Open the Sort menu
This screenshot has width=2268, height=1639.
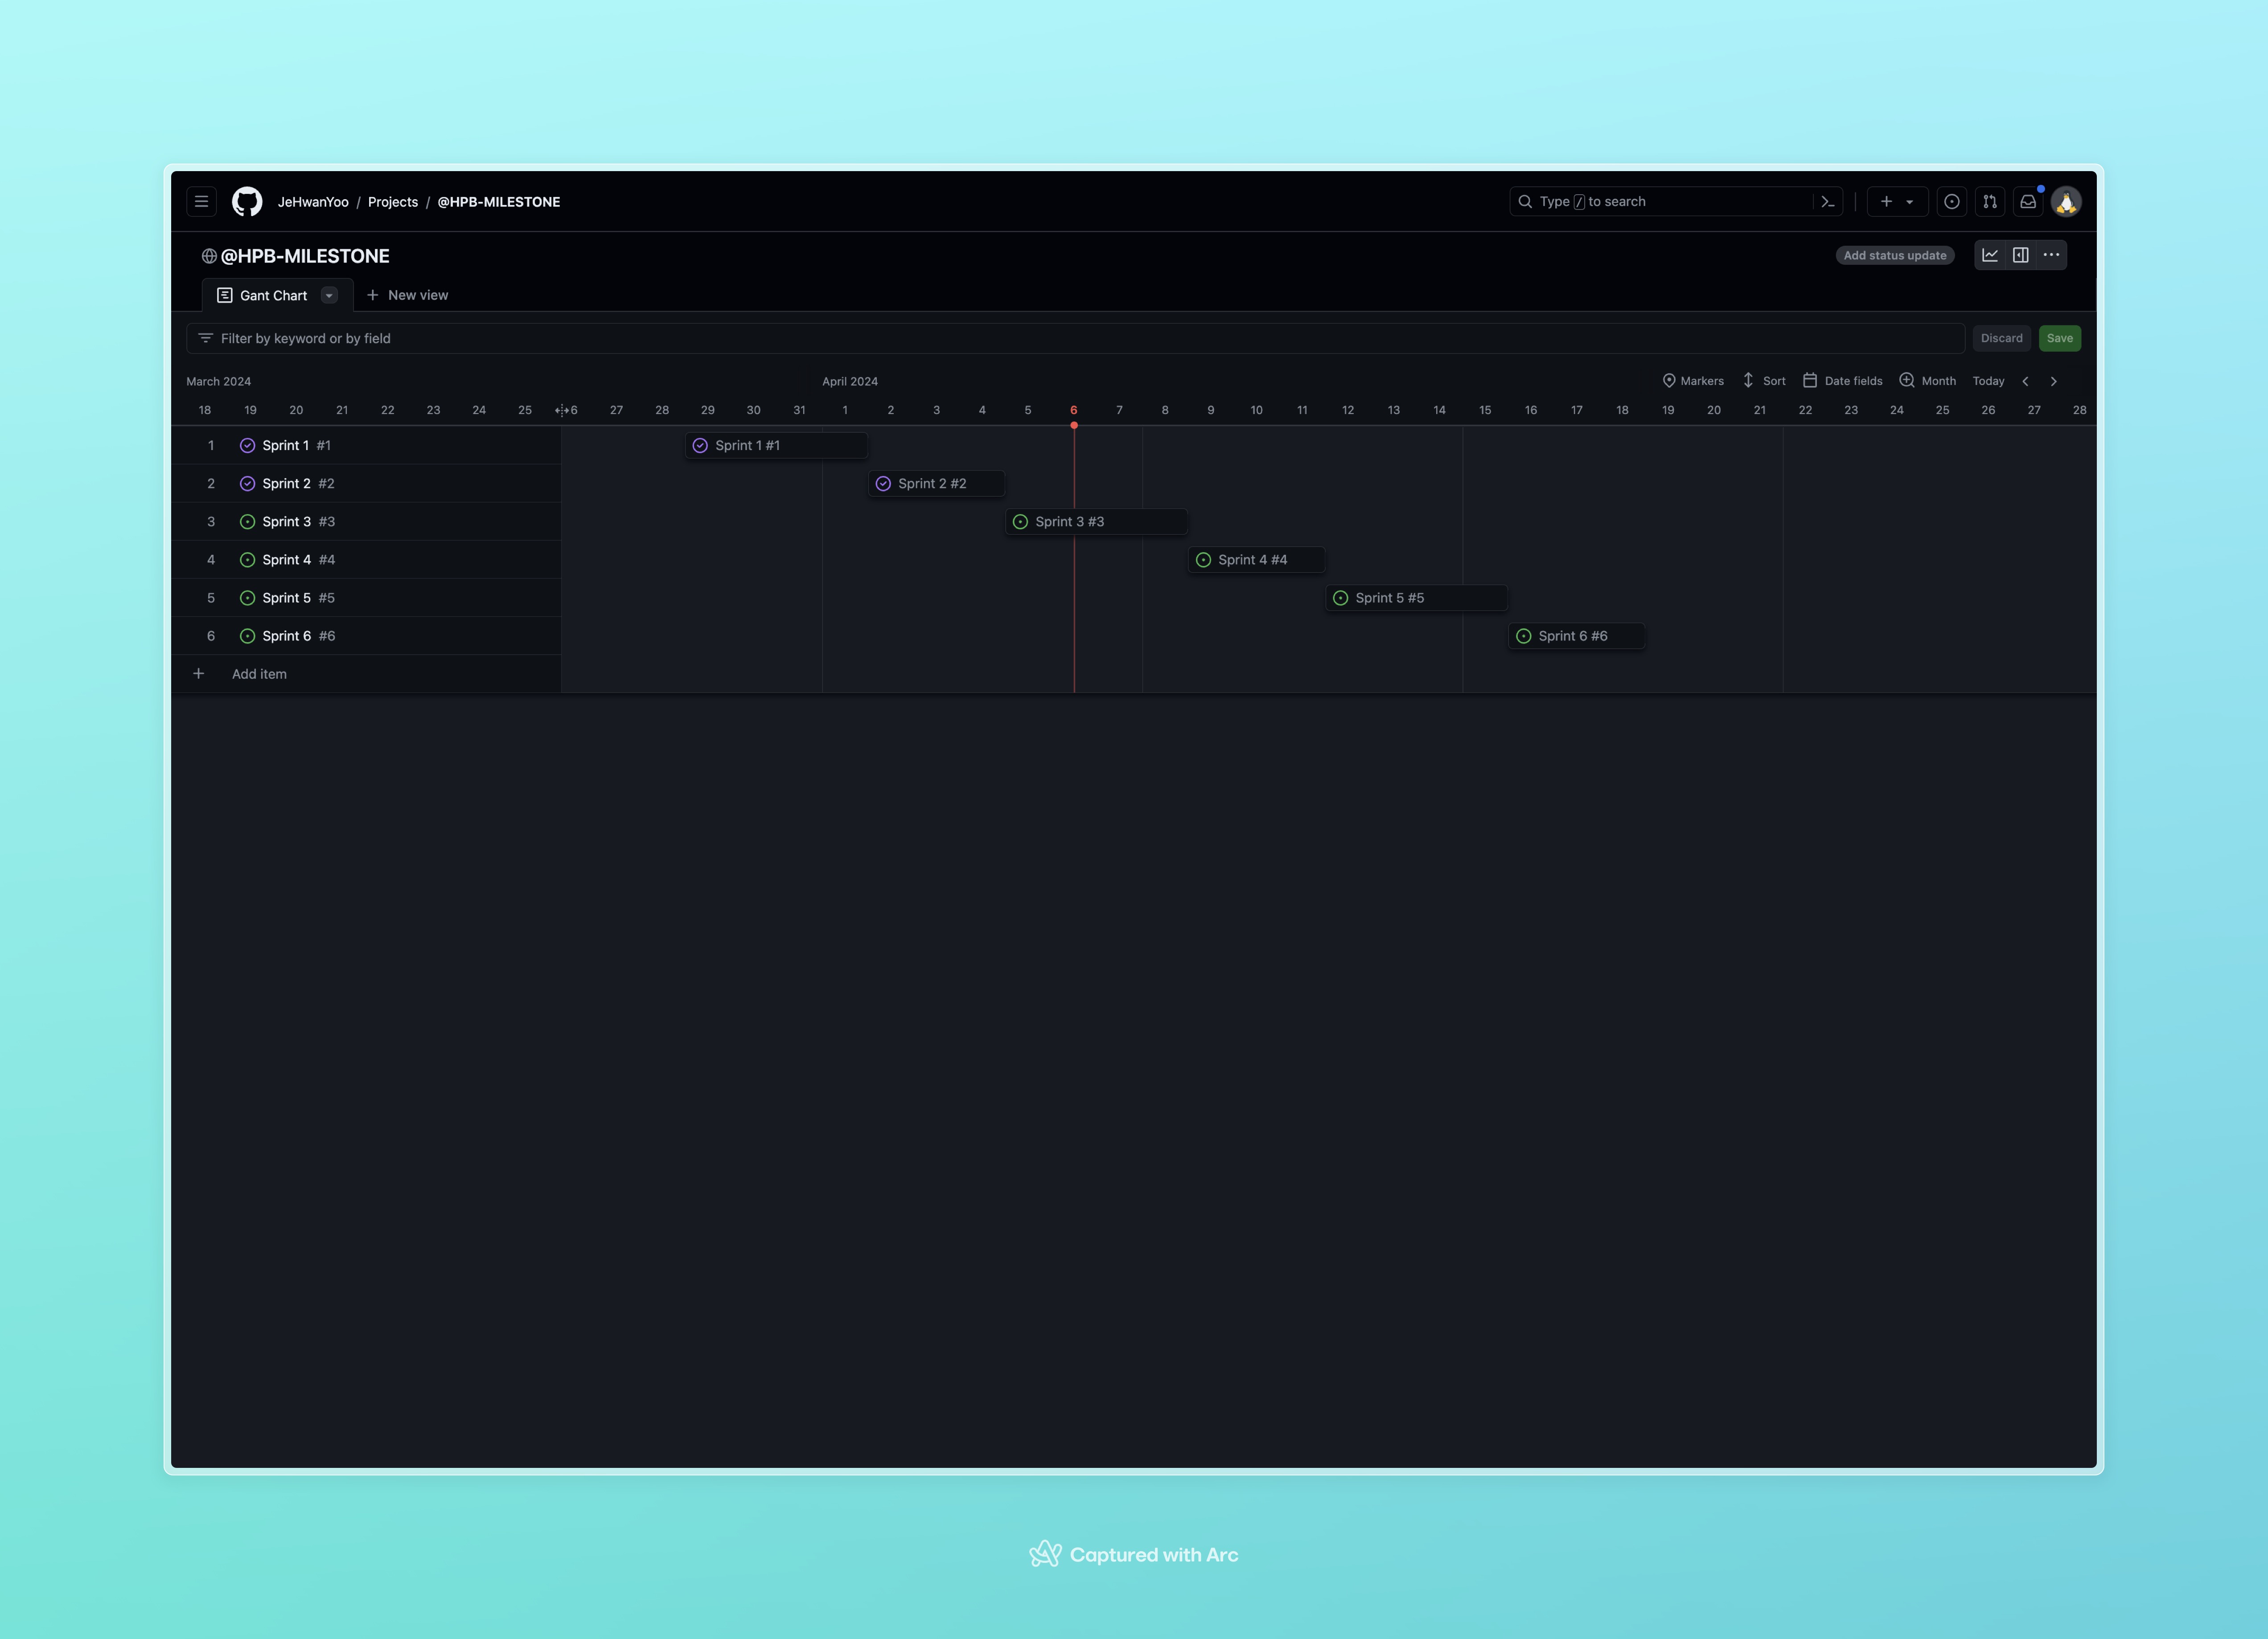coord(1764,381)
